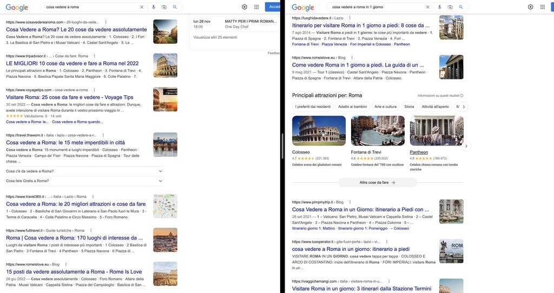554x293 pixels.
Task: Open options menu for viaggichemangi.com result
Action: (389, 281)
